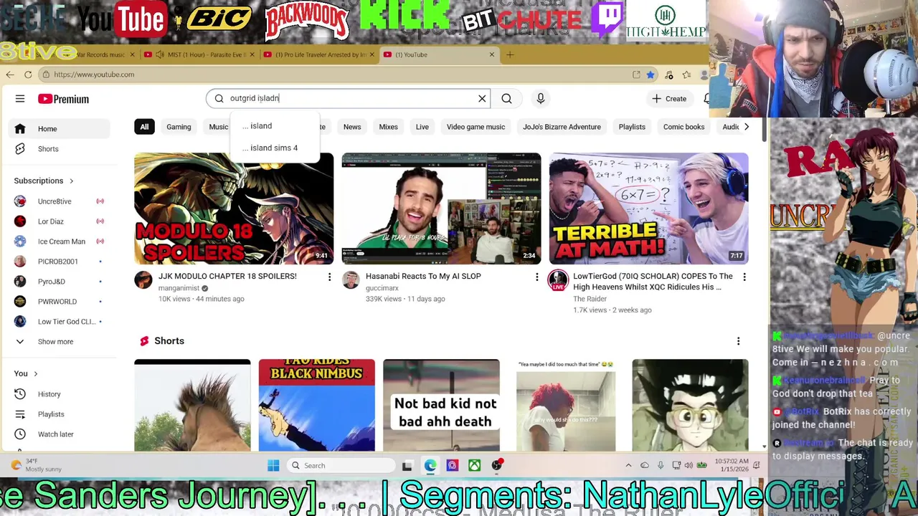Select the News filter chip

click(352, 127)
